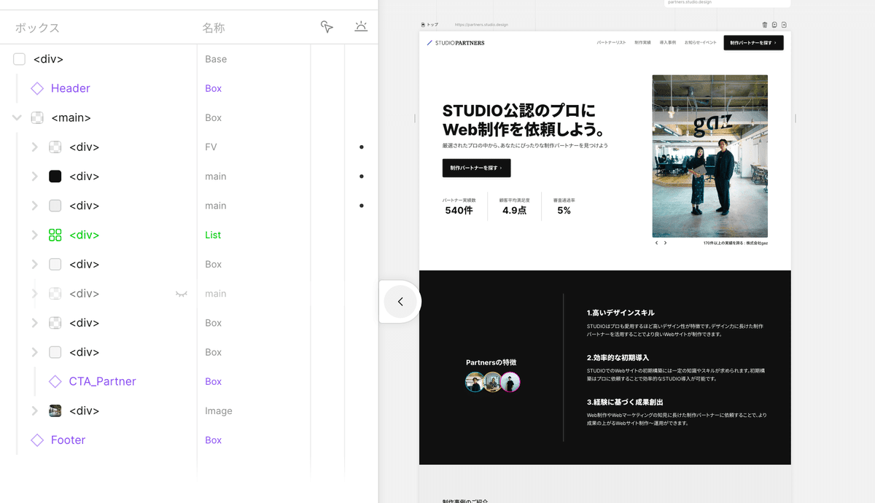Click the FV row checkered box icon
This screenshot has height=503, width=875.
click(x=55, y=147)
